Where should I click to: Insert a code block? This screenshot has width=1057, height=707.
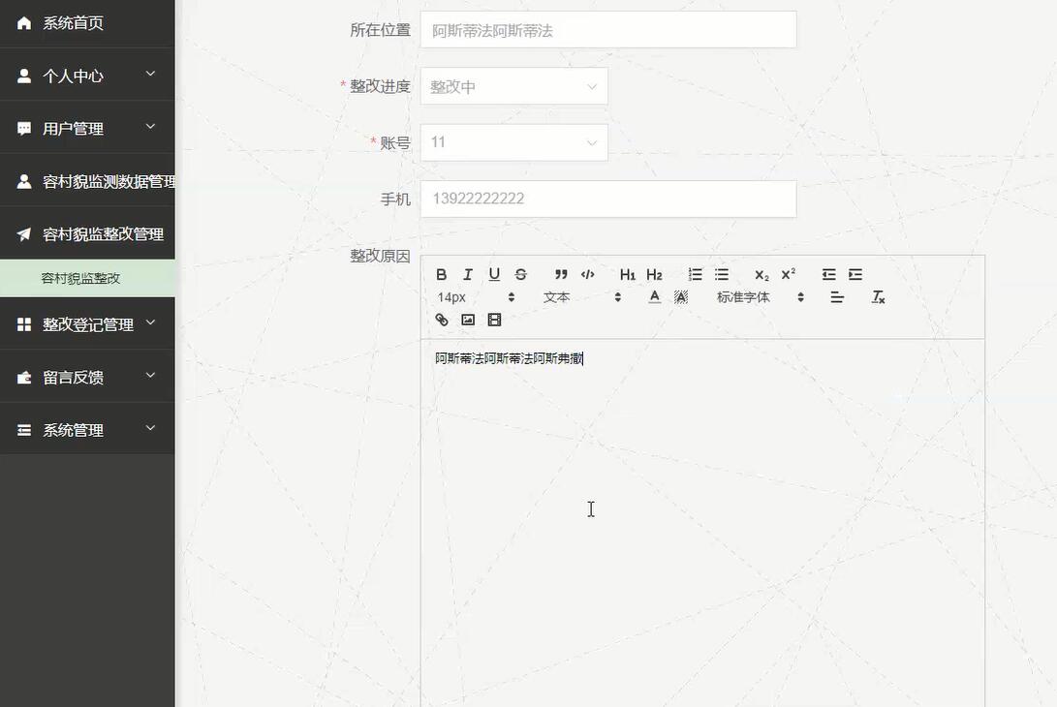[587, 274]
